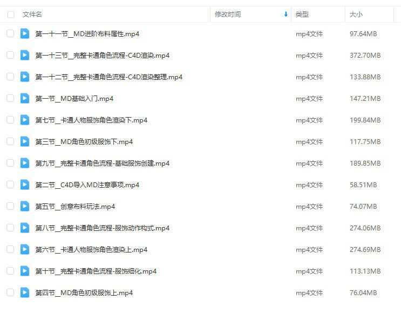
Task: Open file 第一十三节_完整卡通角色流程-C4D渲染.mp4
Action: 103,55
